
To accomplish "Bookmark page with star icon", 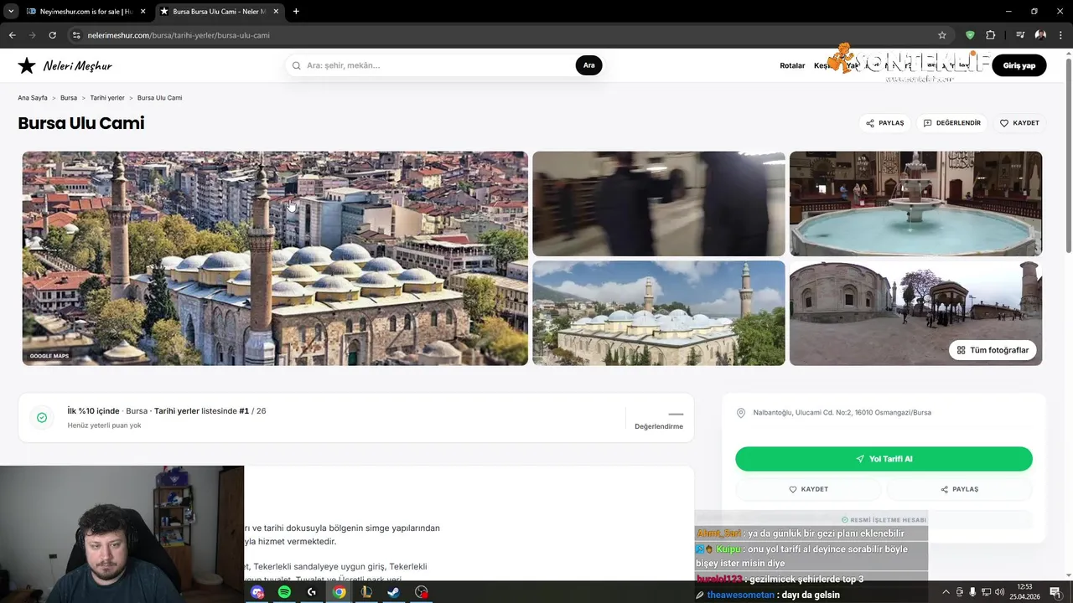I will [x=942, y=35].
